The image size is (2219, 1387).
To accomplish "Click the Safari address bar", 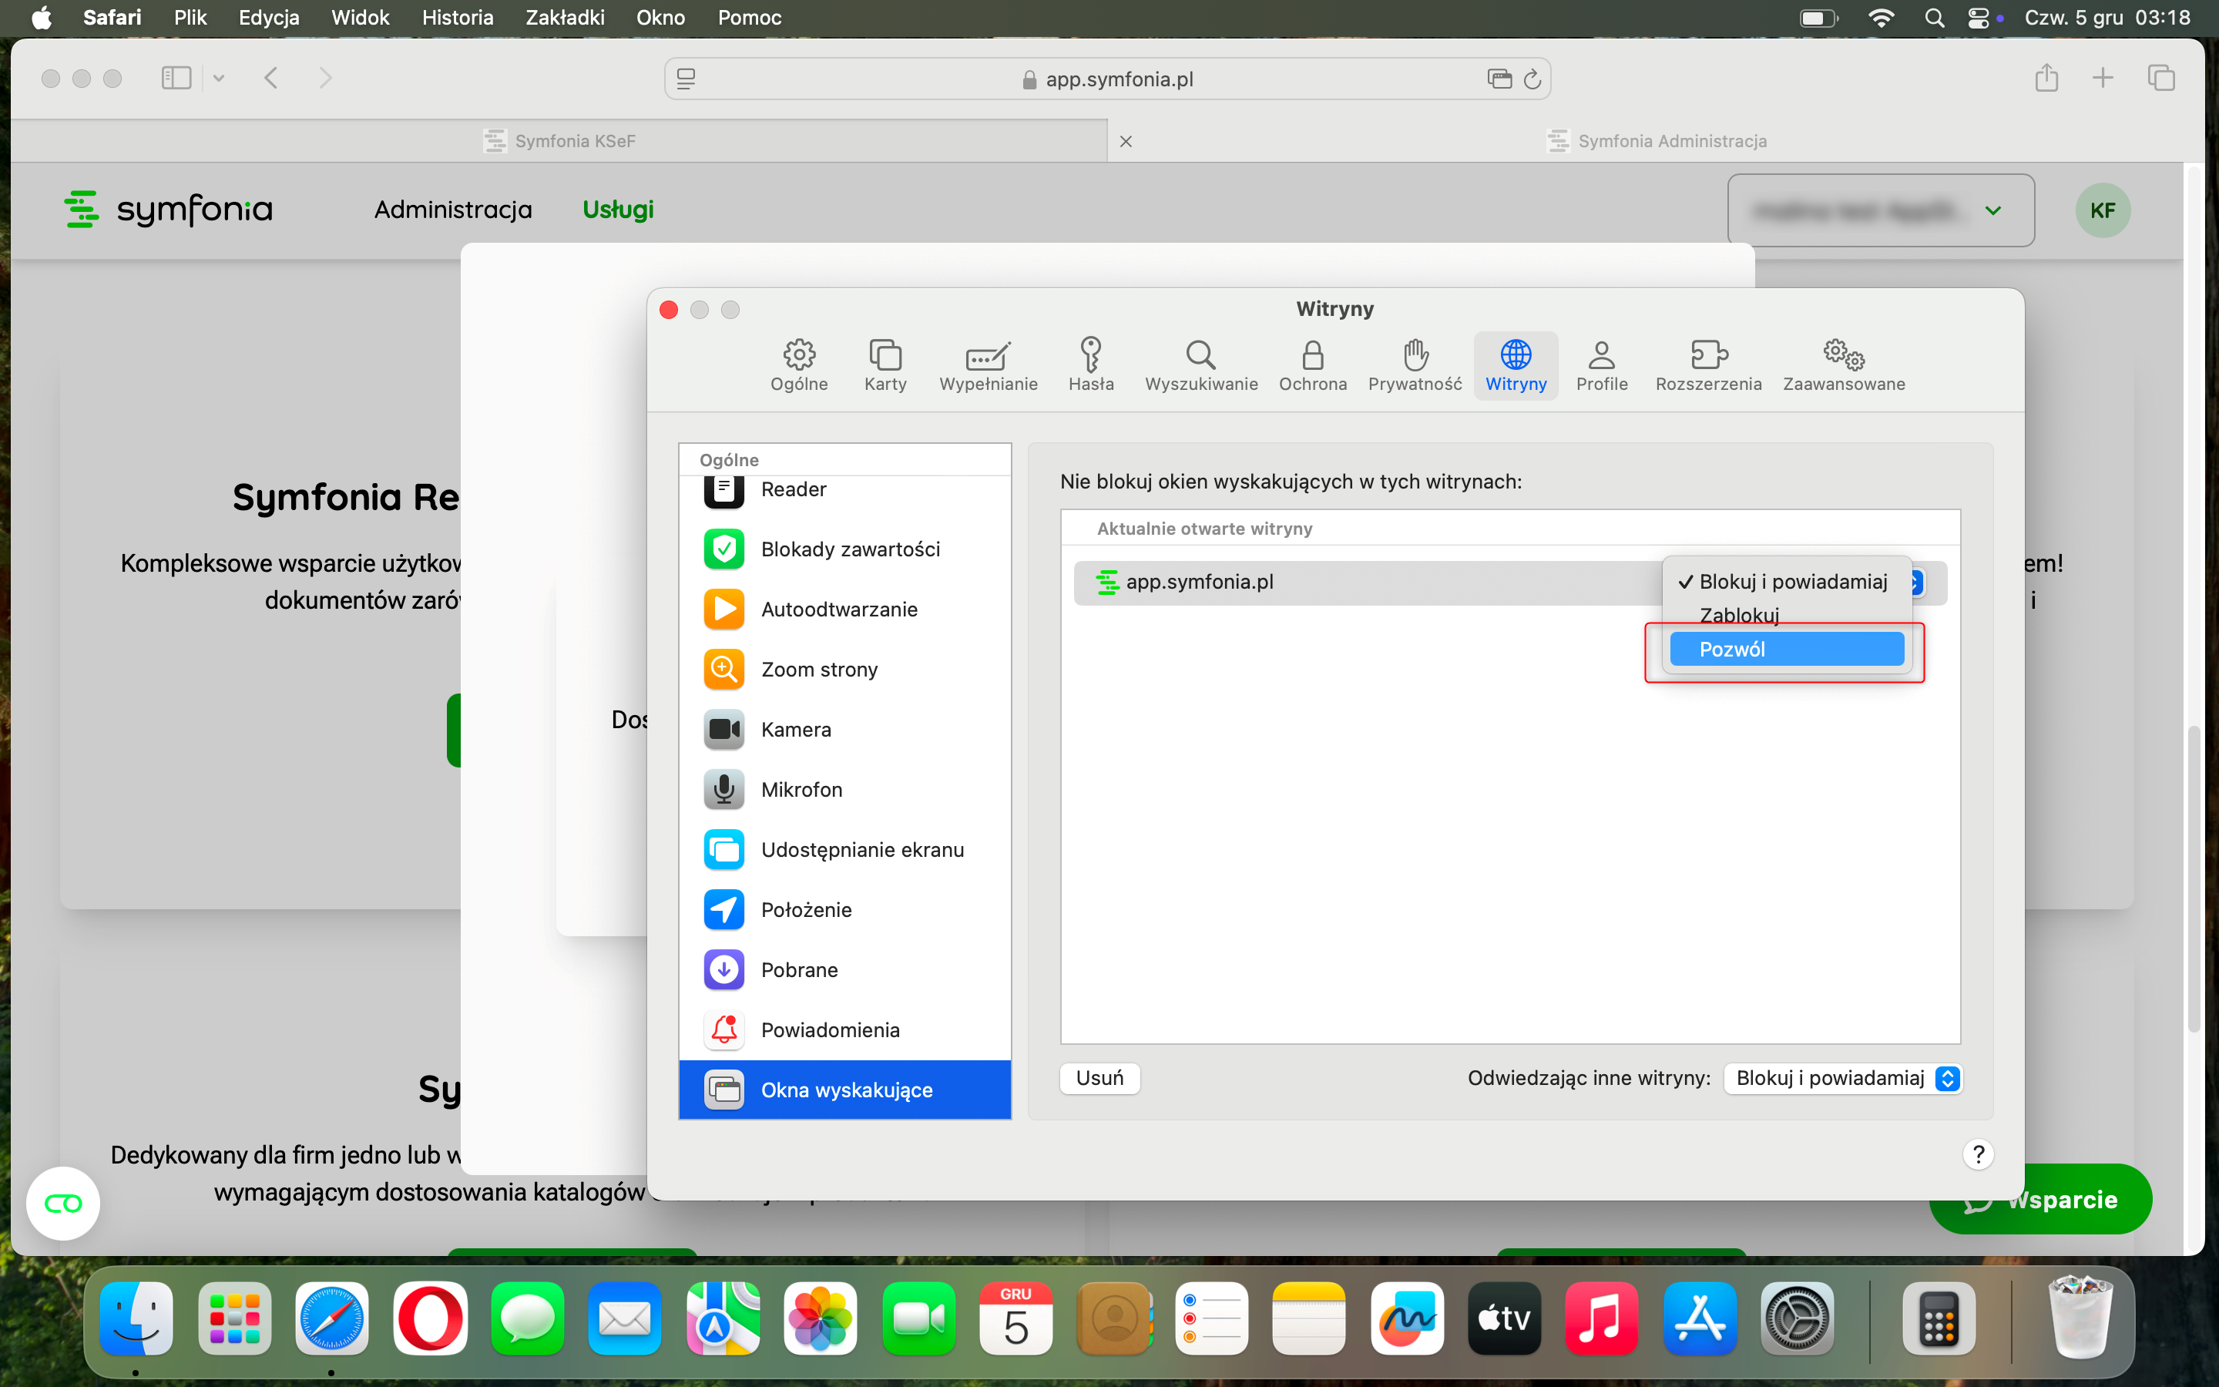I will pos(1106,79).
